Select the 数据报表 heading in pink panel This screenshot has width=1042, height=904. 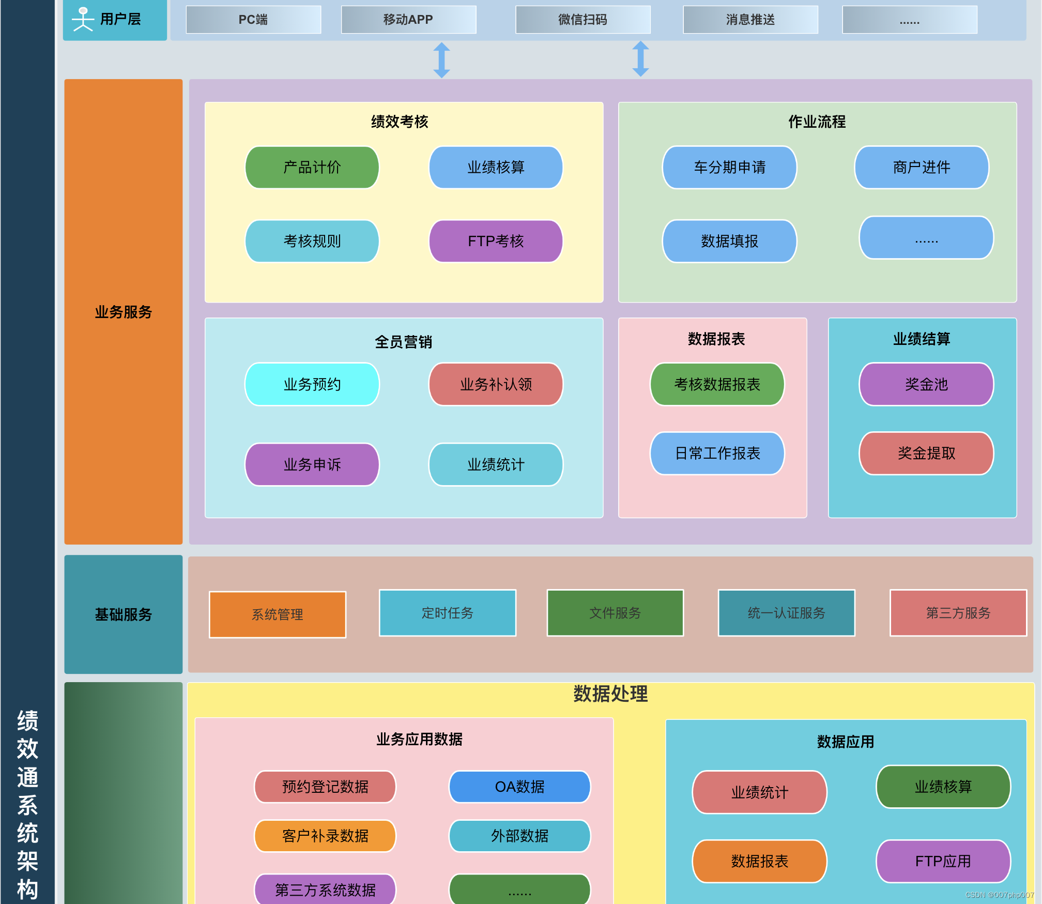(717, 339)
